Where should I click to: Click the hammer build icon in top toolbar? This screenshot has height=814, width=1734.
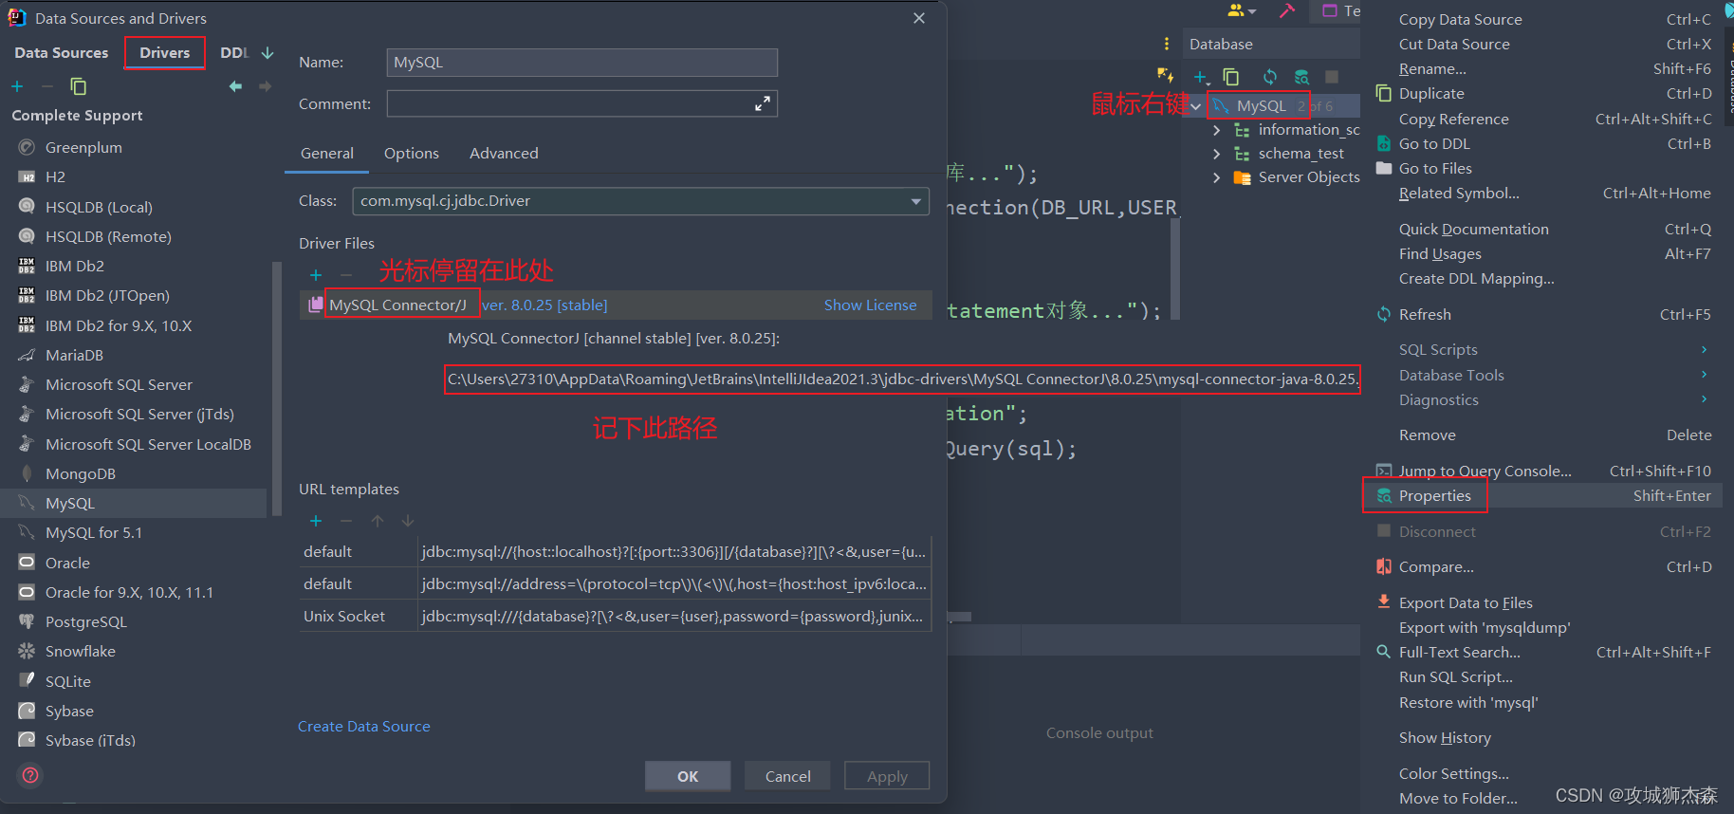[x=1286, y=10]
